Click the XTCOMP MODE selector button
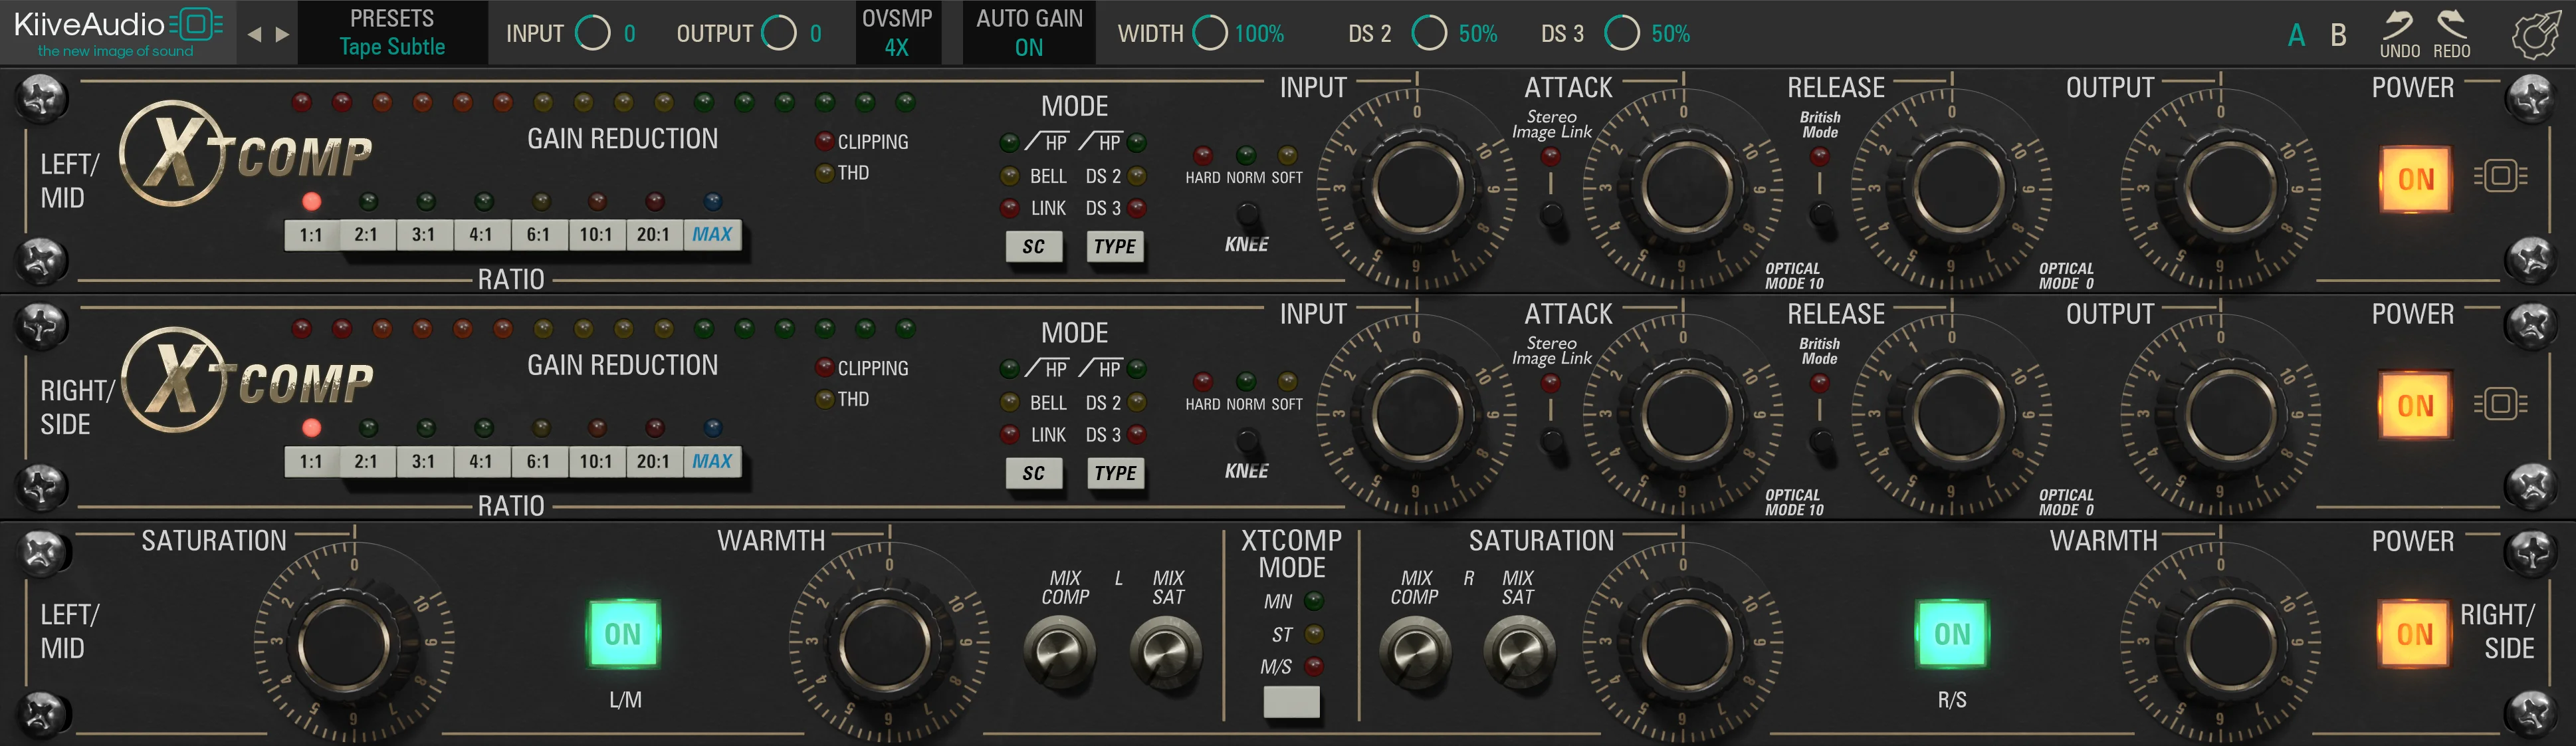2576x746 pixels. pyautogui.click(x=1291, y=702)
